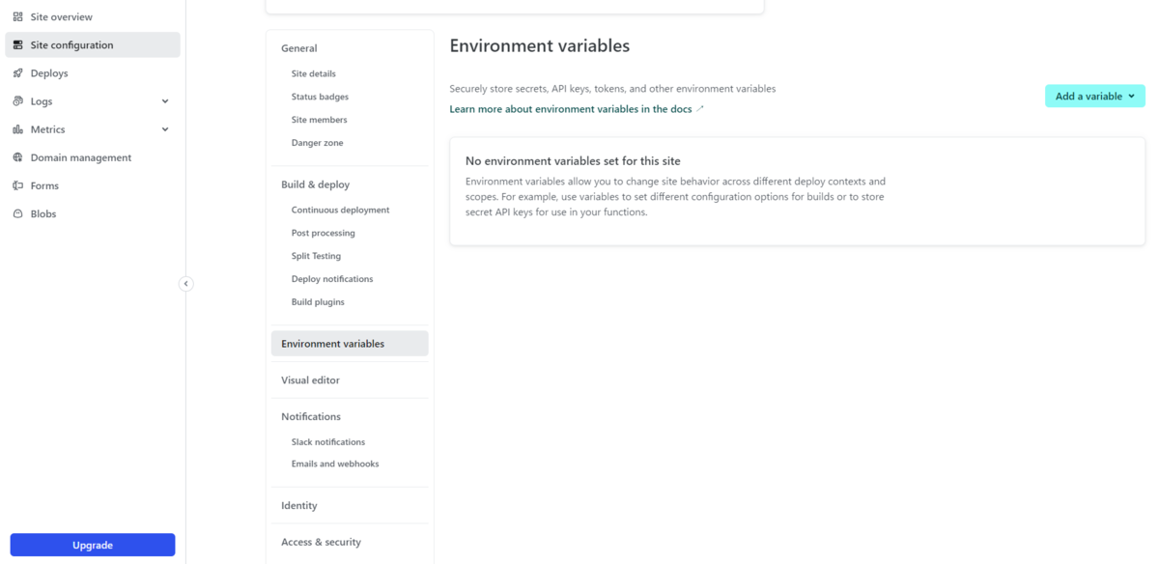
Task: Click the Site overview grid icon
Action: pyautogui.click(x=17, y=16)
